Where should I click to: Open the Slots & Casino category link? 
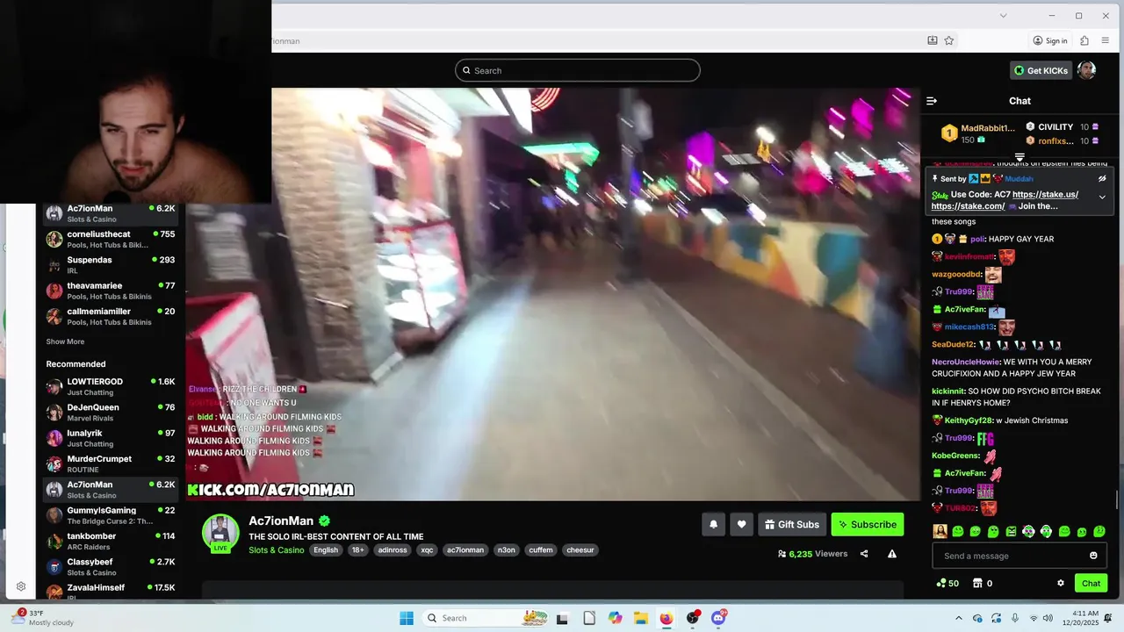tap(277, 550)
